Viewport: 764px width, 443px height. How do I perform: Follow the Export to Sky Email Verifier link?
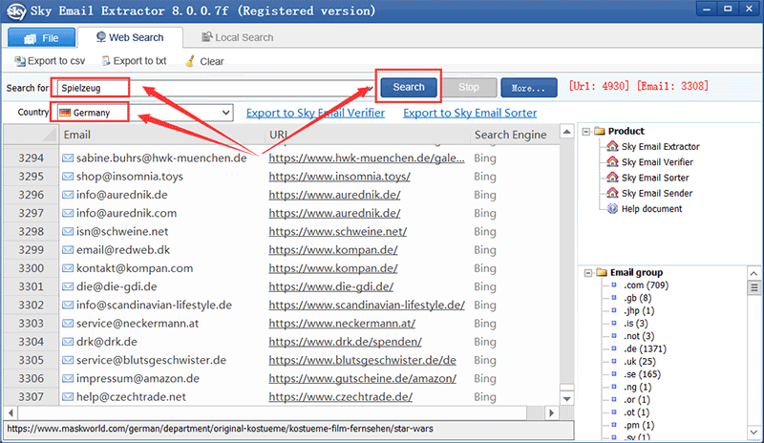click(x=315, y=113)
